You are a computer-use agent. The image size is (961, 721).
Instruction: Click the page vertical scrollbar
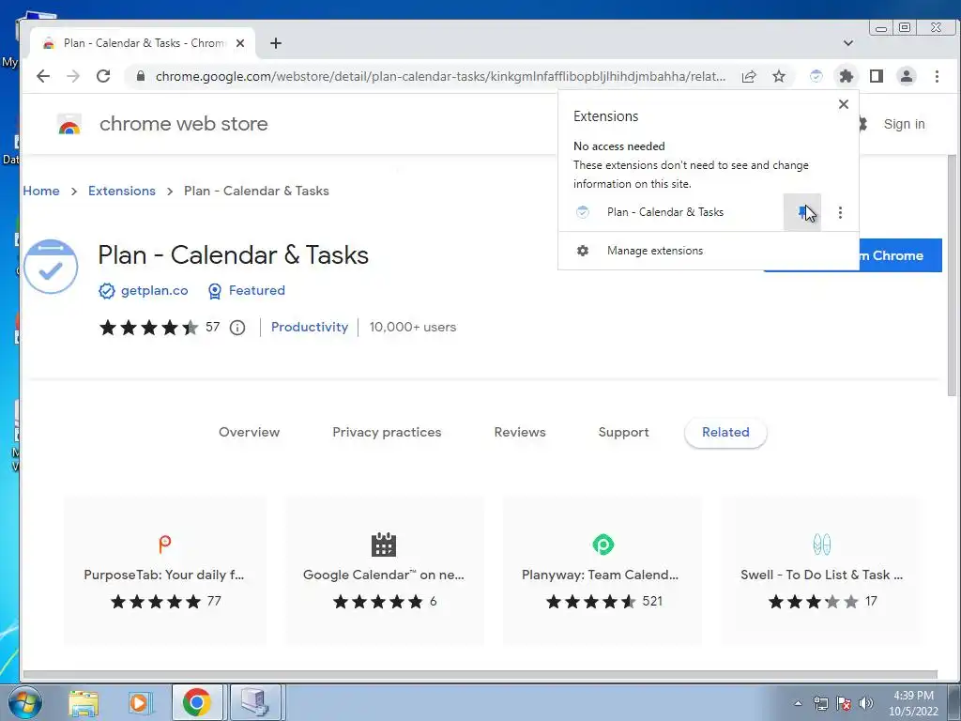[x=952, y=275]
